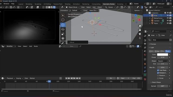Open the Window menu

[6, 4]
